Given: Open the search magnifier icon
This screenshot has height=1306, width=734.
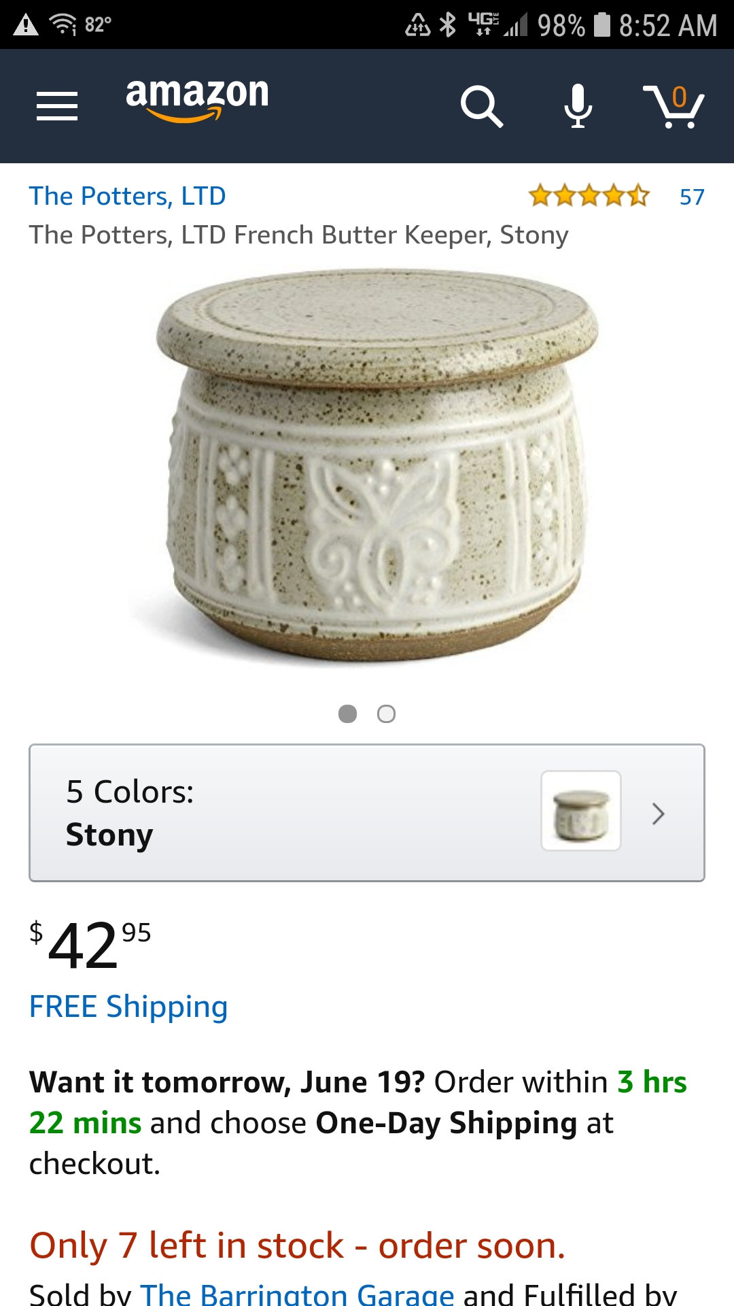Looking at the screenshot, I should pyautogui.click(x=481, y=106).
